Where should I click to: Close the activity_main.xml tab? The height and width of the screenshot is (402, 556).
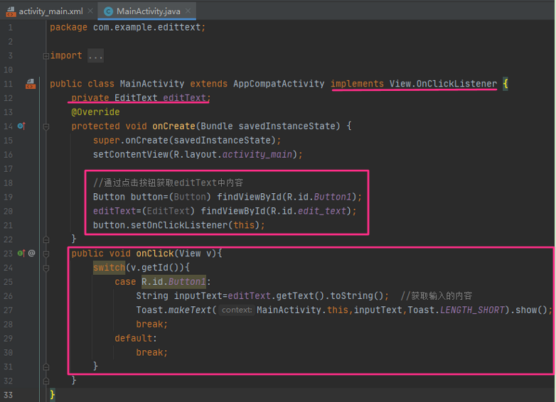(x=90, y=11)
